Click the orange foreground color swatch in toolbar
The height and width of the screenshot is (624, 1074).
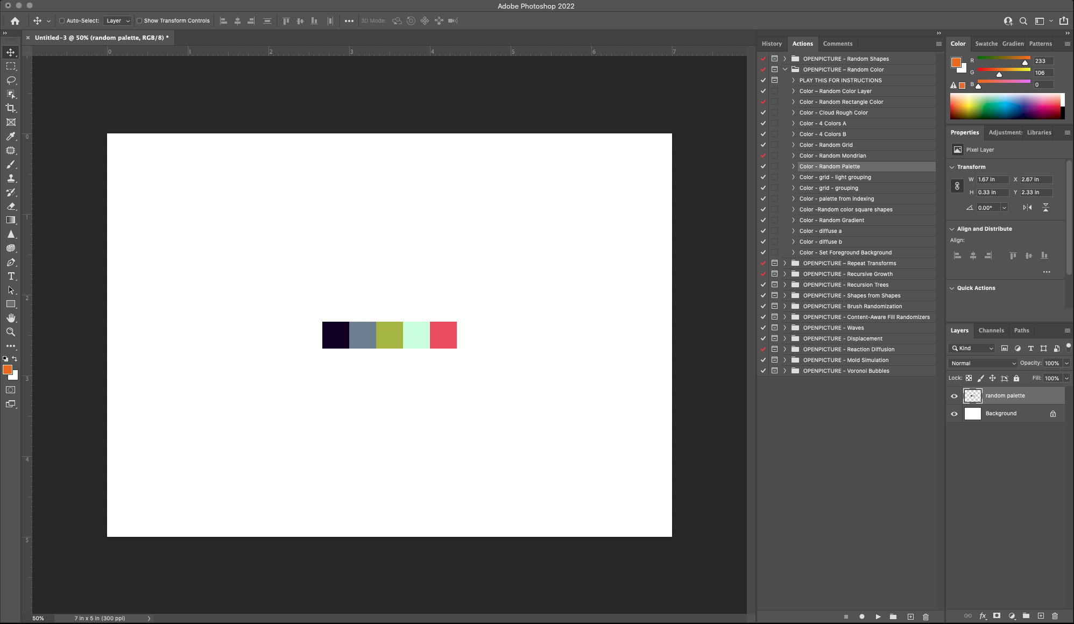(7, 370)
